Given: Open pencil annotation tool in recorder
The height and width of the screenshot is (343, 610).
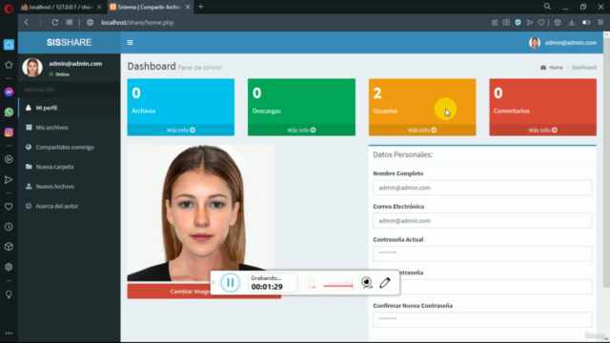Looking at the screenshot, I should pyautogui.click(x=385, y=282).
